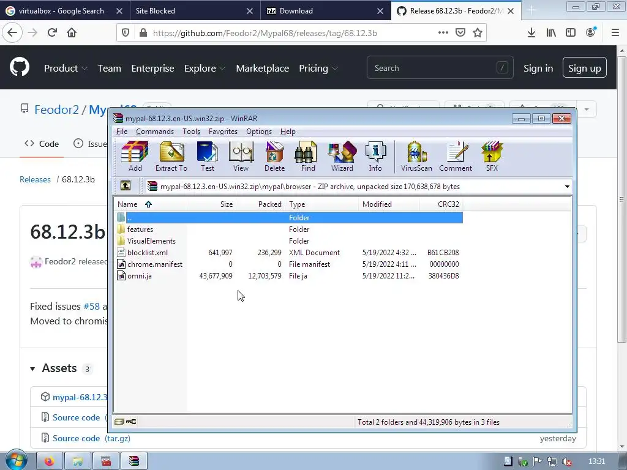Open the Commands menu

[x=155, y=132]
